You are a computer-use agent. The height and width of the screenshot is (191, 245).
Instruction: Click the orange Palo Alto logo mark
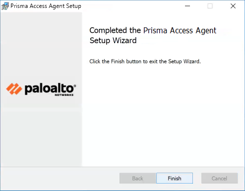pyautogui.click(x=14, y=89)
